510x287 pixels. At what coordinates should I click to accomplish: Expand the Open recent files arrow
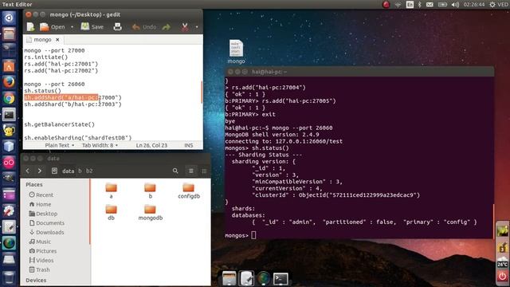(72, 27)
